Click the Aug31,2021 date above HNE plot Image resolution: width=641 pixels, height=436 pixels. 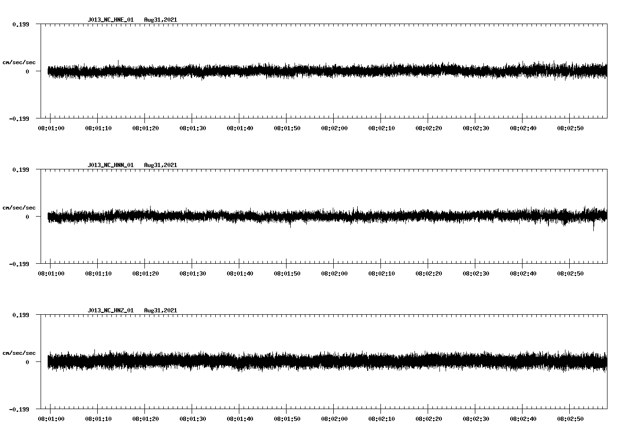160,20
